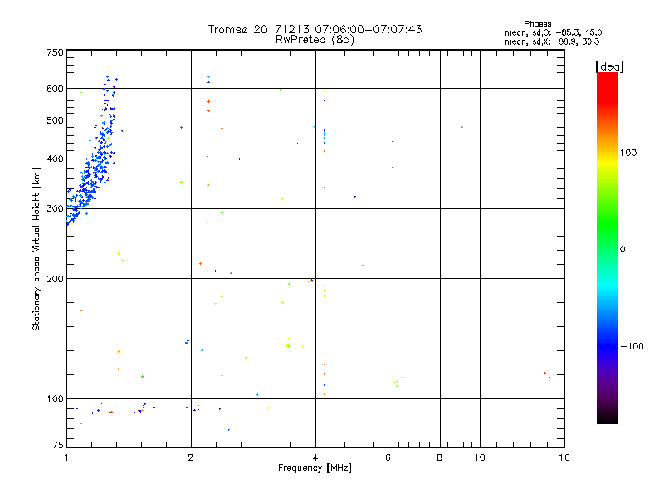Click the y-axis tick label '400'
Viewport: 664px width, 498px height.
point(55,159)
